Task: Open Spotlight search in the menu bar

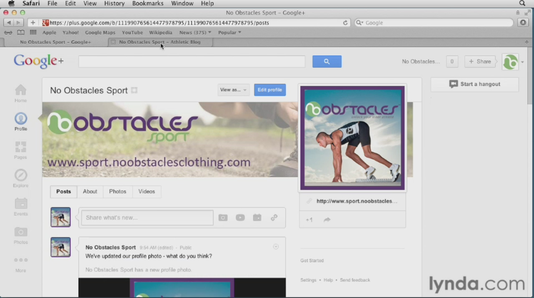Action: click(x=522, y=3)
